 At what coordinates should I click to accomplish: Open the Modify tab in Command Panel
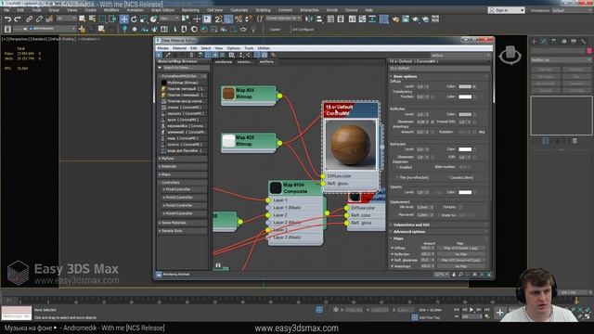point(544,41)
